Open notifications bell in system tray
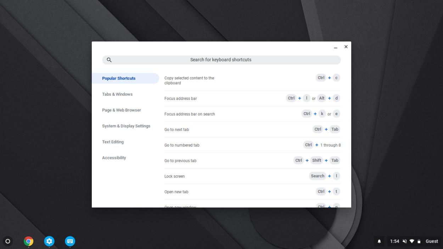Screen dimensions: 443x249 (379, 241)
